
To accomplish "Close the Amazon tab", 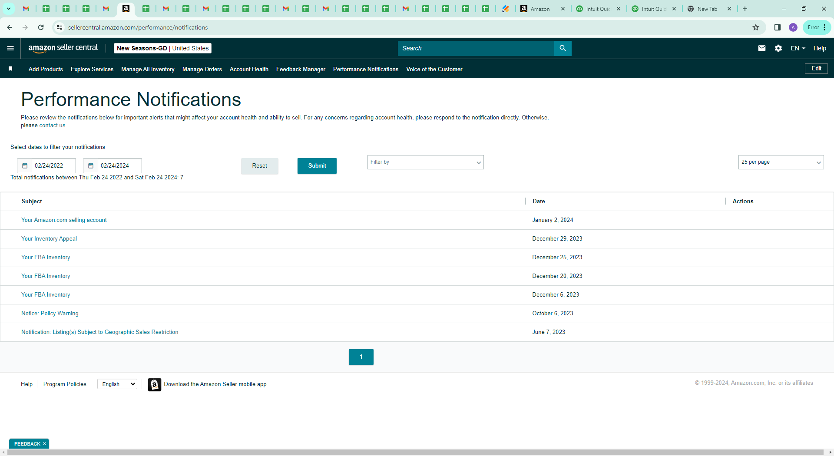I will coord(563,9).
